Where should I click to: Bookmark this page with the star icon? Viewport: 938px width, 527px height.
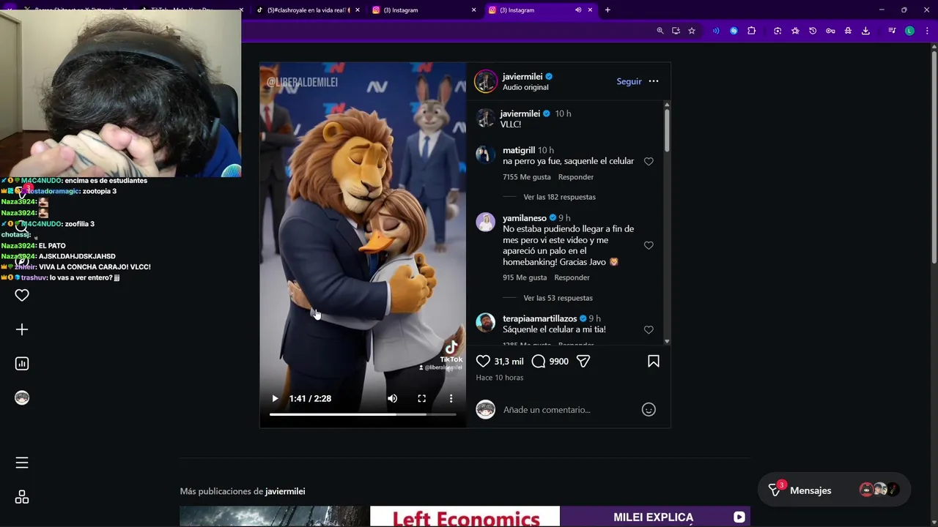tap(691, 31)
